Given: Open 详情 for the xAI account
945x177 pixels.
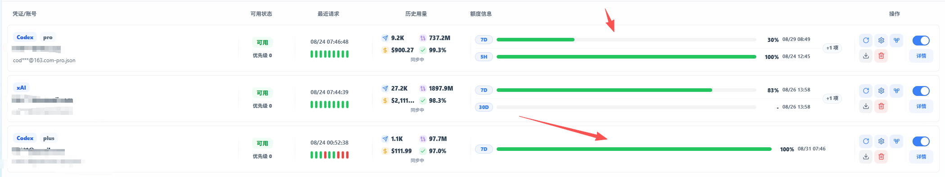Looking at the screenshot, I should tap(921, 106).
